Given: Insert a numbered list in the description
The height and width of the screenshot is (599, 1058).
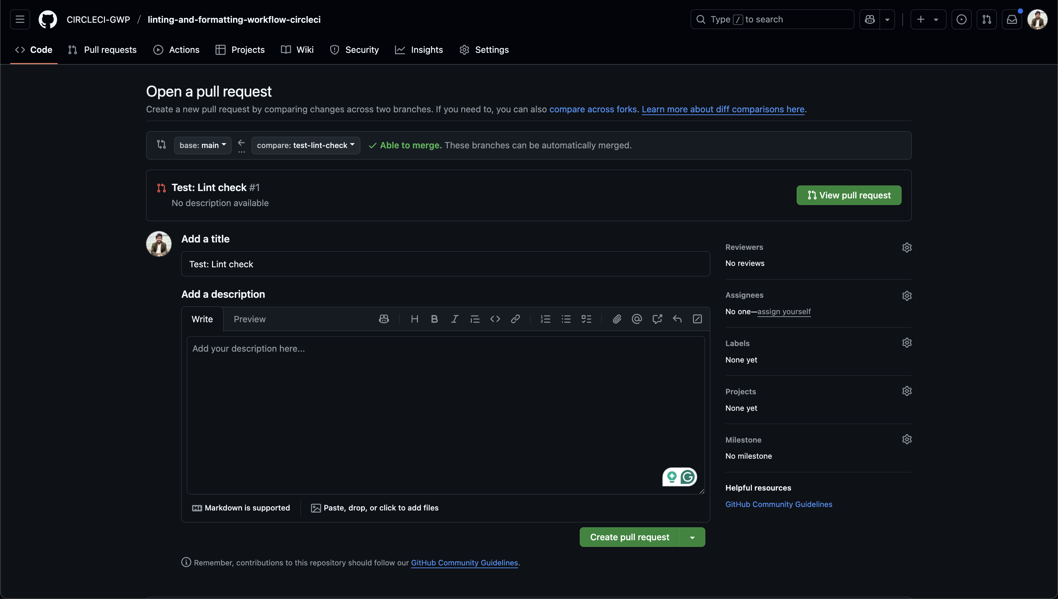Looking at the screenshot, I should (545, 319).
